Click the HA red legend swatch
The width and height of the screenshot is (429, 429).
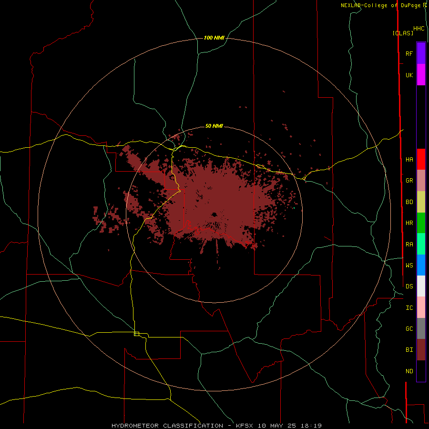[x=421, y=159]
